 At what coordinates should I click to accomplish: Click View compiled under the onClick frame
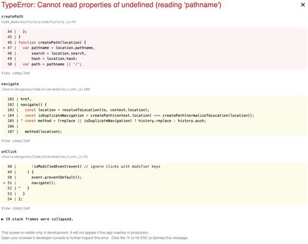pyautogui.click(x=16, y=208)
